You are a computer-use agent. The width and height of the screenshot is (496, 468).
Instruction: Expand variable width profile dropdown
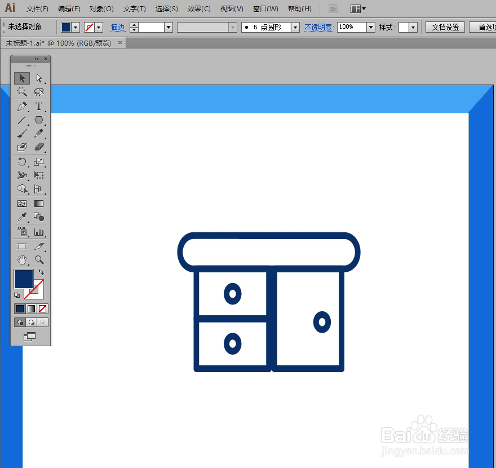[x=233, y=28]
